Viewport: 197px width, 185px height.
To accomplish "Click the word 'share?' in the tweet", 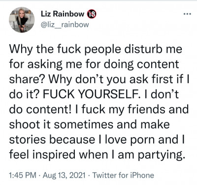I will [27, 79].
